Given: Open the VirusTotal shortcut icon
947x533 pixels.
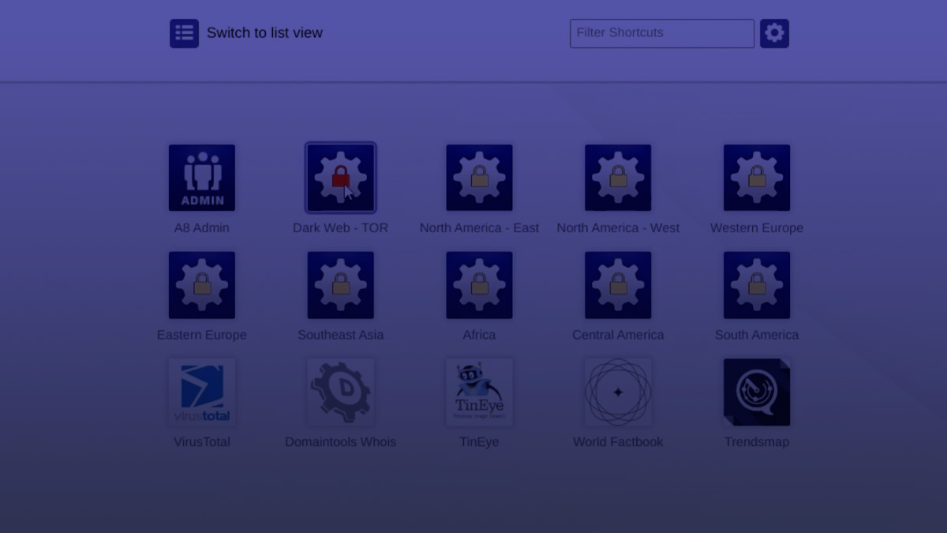Looking at the screenshot, I should (x=202, y=392).
